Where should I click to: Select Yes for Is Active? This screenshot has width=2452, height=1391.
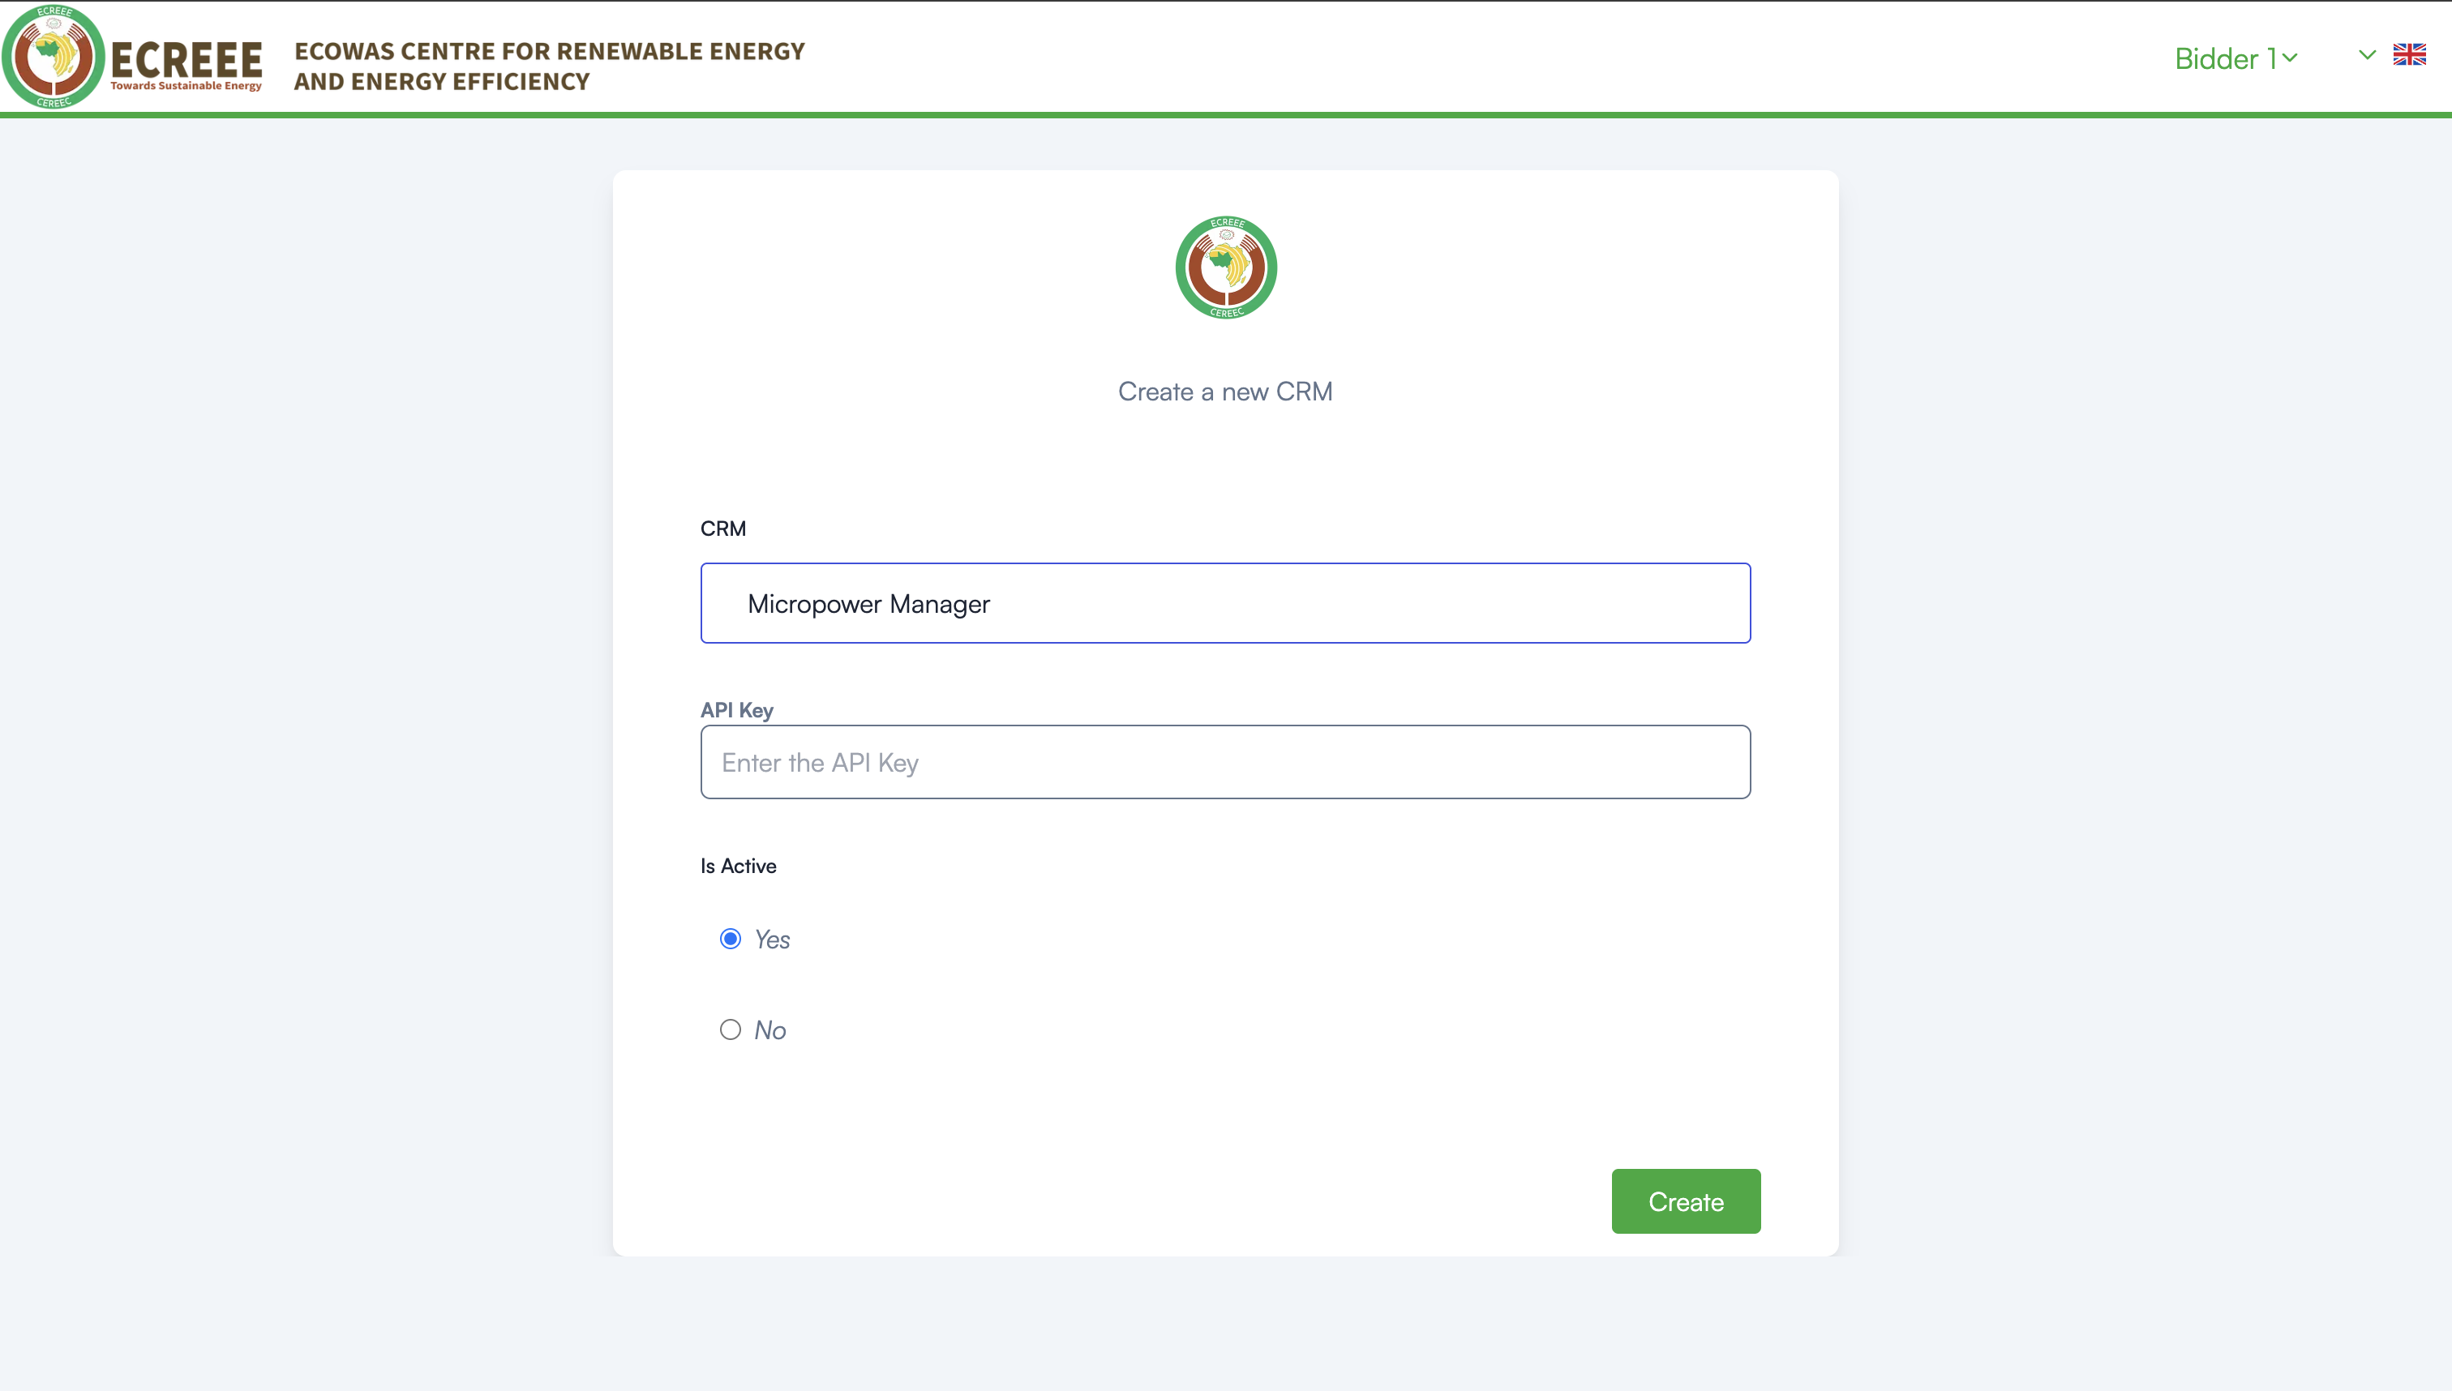(730, 938)
